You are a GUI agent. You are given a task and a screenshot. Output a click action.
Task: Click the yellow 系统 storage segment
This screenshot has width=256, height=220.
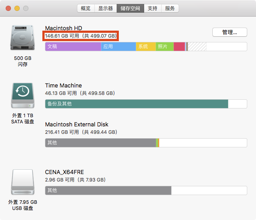146,47
